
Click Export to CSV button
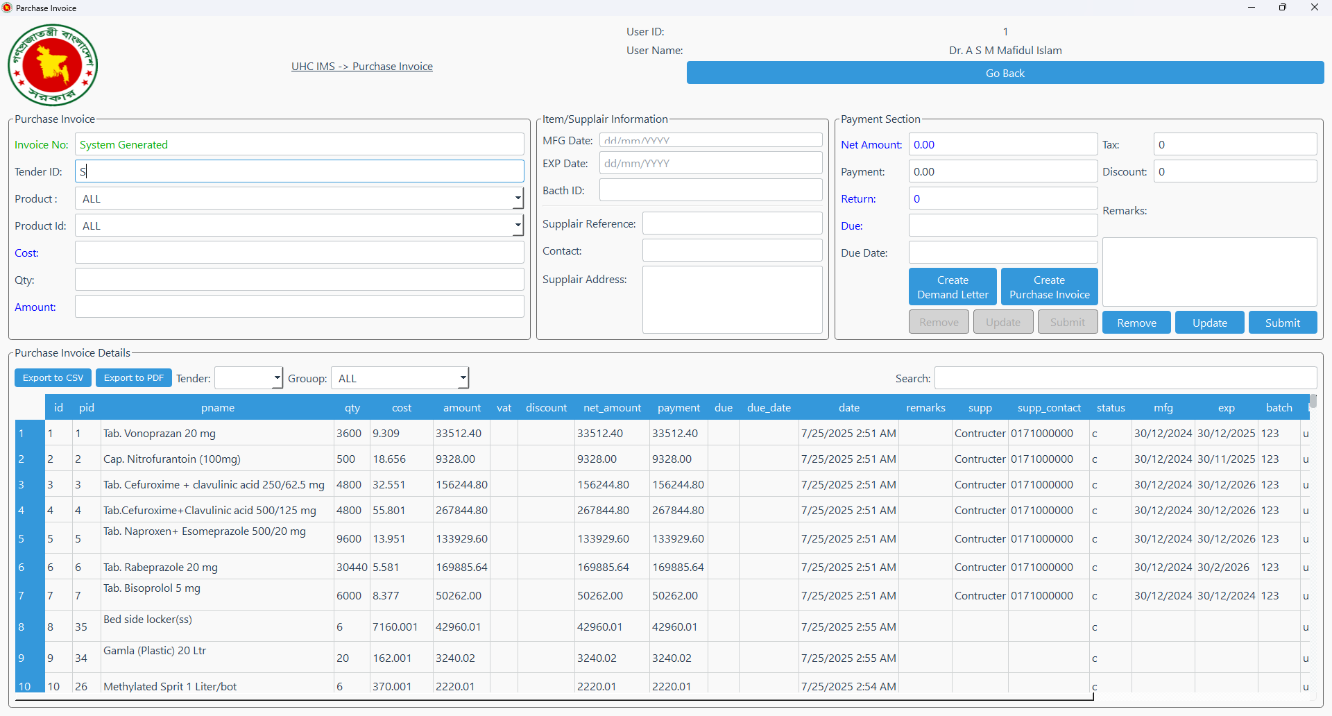pyautogui.click(x=53, y=378)
